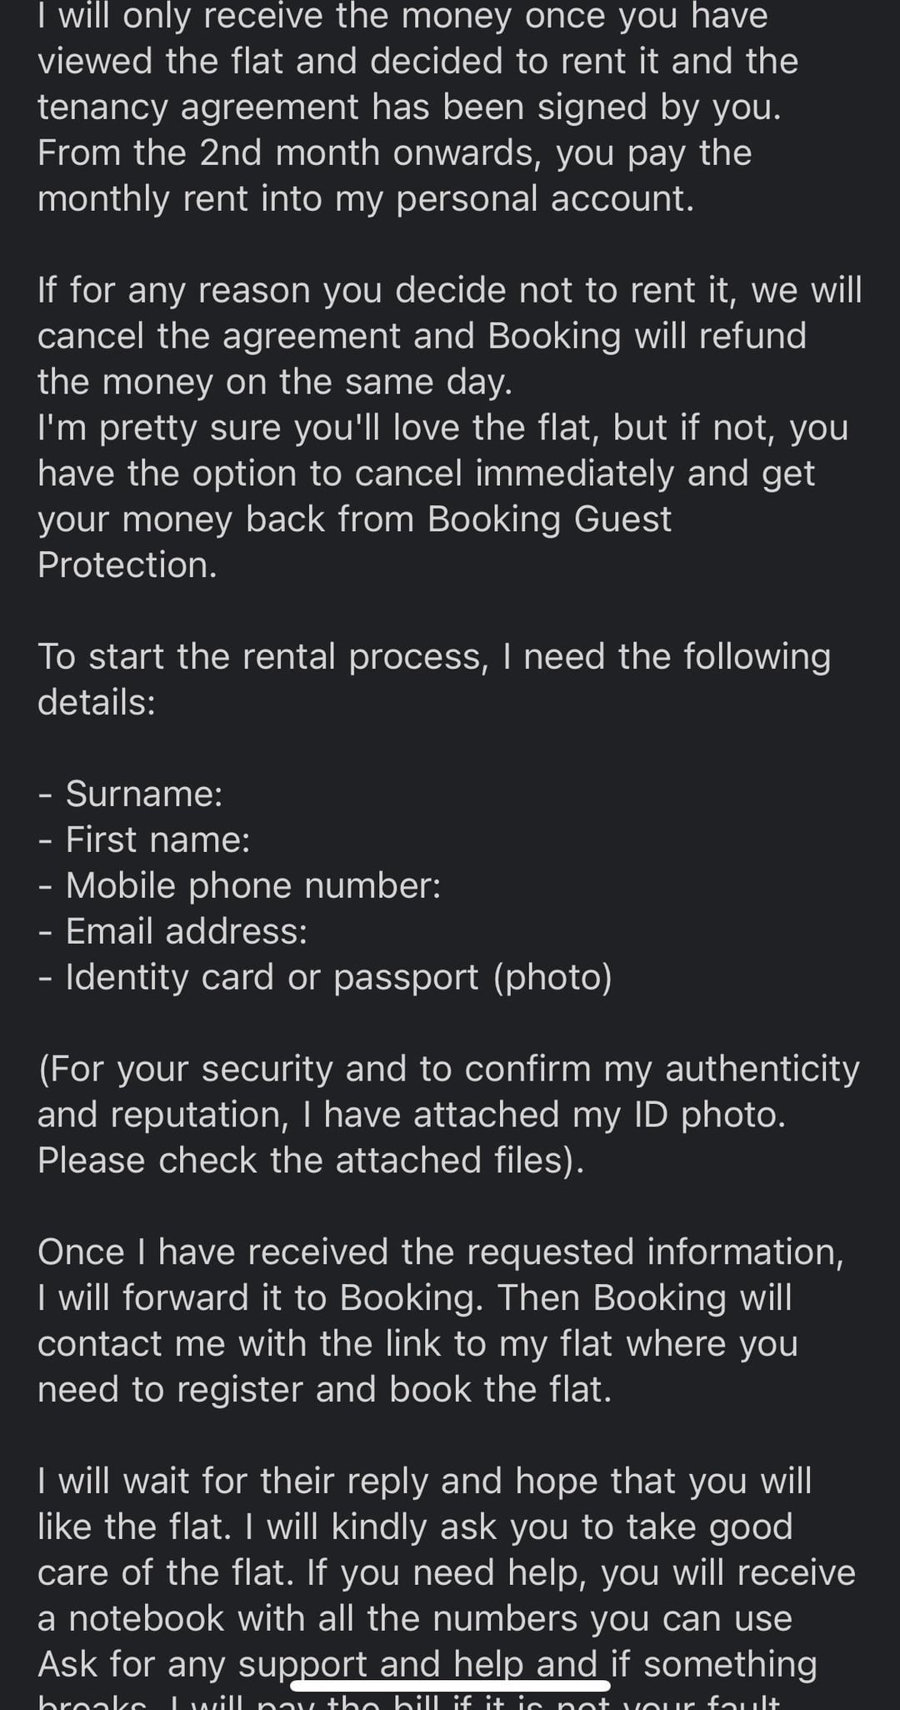This screenshot has width=900, height=1710.
Task: Tap the "Mobile phone number:" line
Action: (239, 885)
